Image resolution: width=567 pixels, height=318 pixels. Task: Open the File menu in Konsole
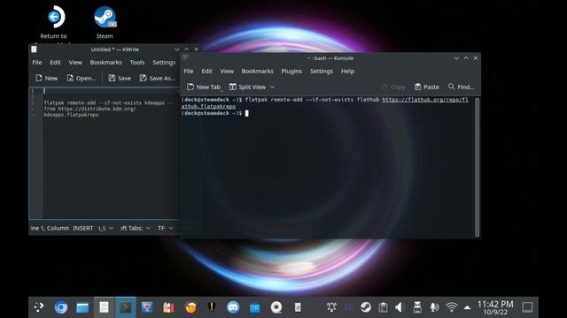tap(189, 71)
